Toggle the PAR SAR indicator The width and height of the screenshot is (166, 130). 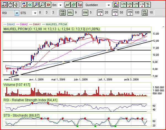point(63,13)
